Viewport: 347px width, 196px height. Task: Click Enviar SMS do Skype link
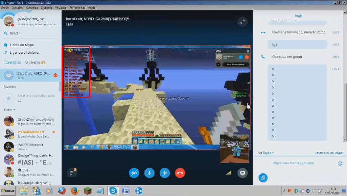click(x=329, y=153)
